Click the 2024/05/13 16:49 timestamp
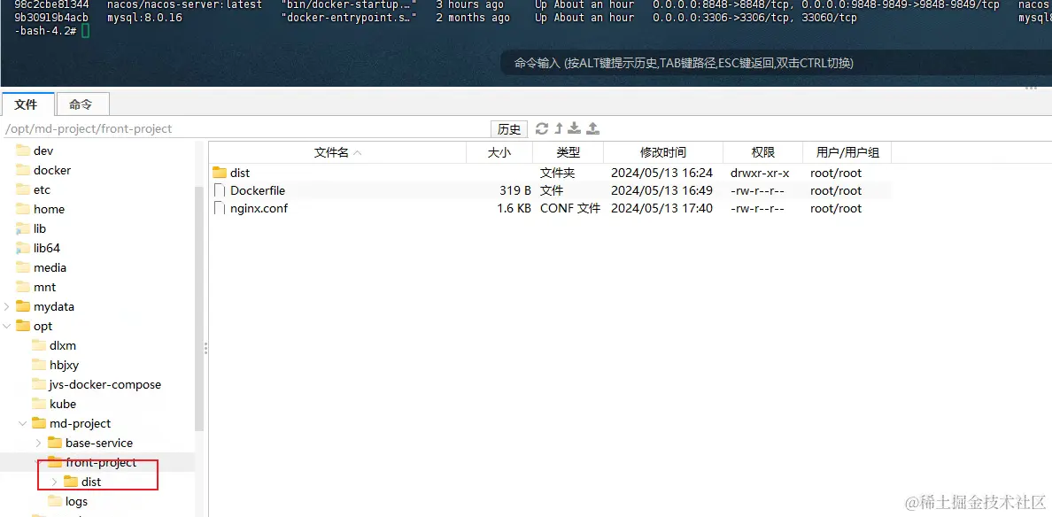Image resolution: width=1052 pixels, height=517 pixels. (x=661, y=190)
